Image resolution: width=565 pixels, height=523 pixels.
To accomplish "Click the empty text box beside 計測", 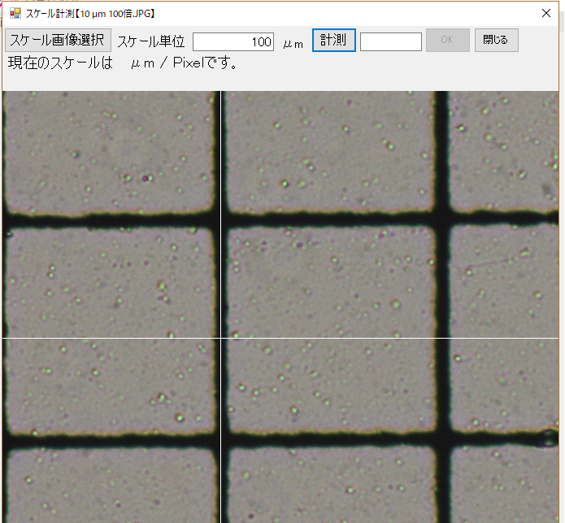I will [x=390, y=41].
